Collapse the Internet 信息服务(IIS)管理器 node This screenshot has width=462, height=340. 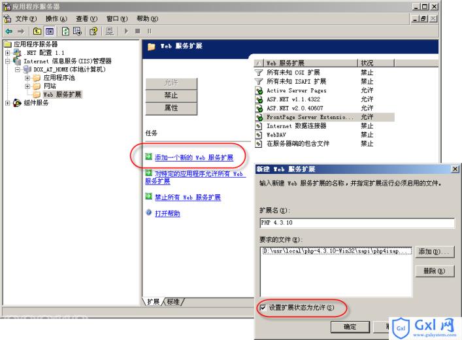[8, 61]
